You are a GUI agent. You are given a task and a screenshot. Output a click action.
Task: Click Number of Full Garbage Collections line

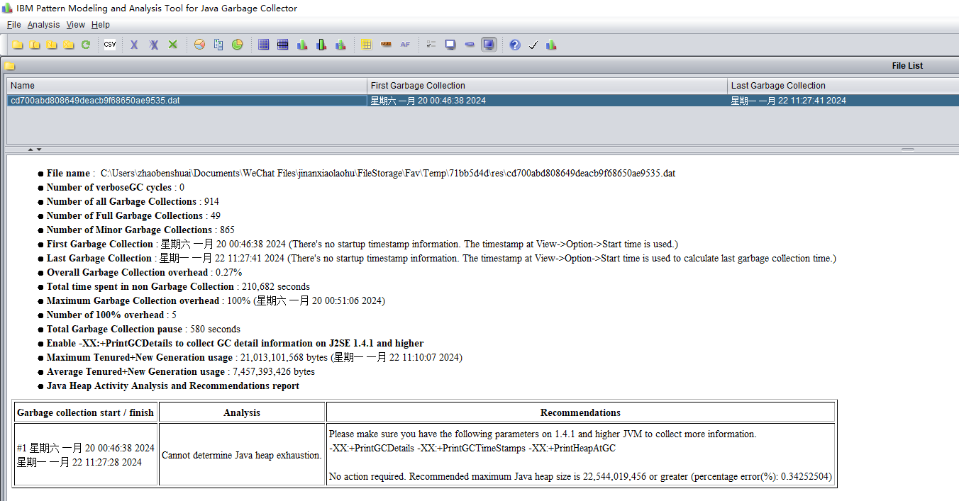[x=133, y=215]
